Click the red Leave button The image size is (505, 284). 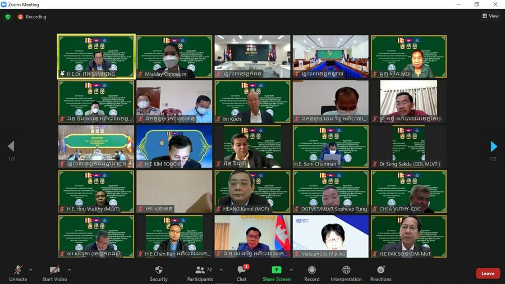(487, 273)
